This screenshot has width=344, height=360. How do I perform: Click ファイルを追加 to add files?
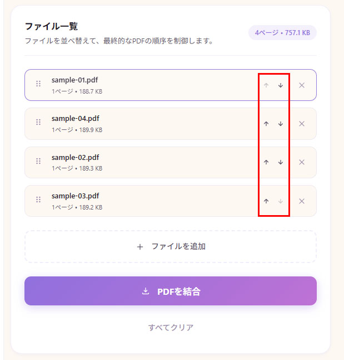tap(171, 246)
